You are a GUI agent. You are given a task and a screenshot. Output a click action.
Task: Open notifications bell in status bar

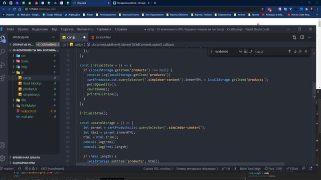tap(311, 168)
